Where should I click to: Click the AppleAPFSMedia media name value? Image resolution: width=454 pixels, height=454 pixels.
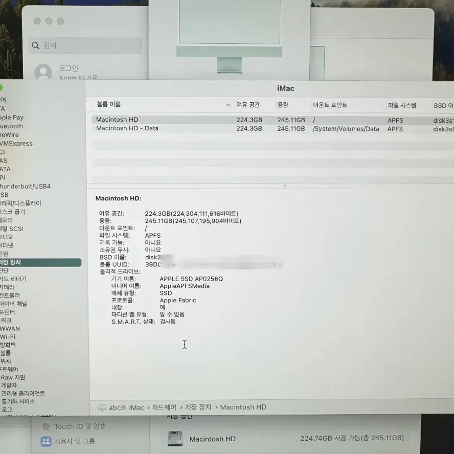185,286
